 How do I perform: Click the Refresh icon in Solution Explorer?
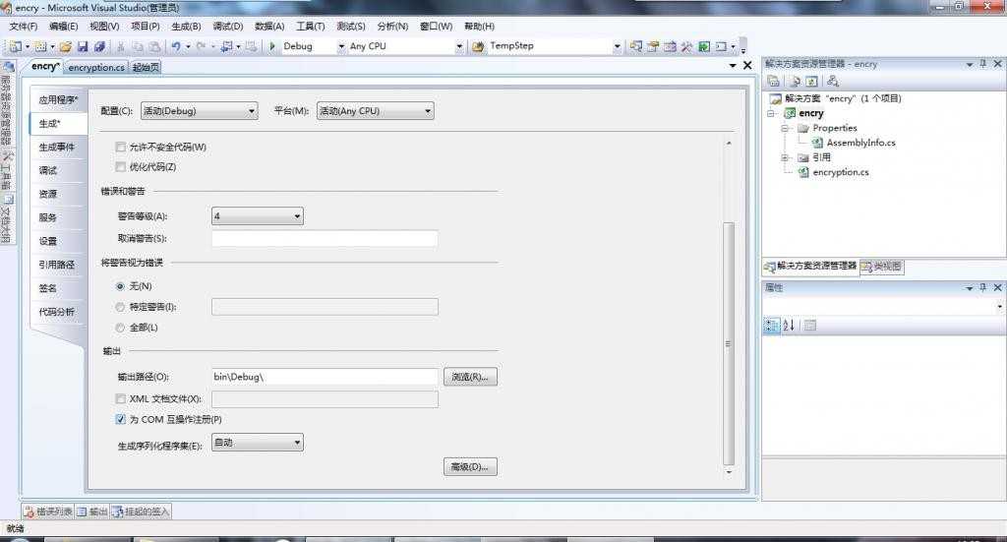point(811,81)
